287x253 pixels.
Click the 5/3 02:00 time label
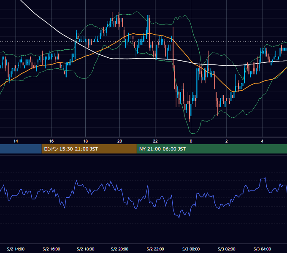tap(226, 249)
